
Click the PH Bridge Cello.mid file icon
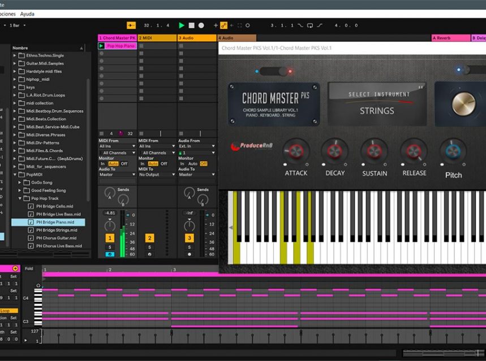coord(31,206)
